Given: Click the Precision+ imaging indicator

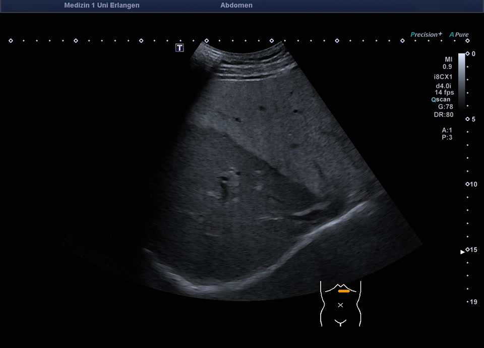Looking at the screenshot, I should click(426, 35).
